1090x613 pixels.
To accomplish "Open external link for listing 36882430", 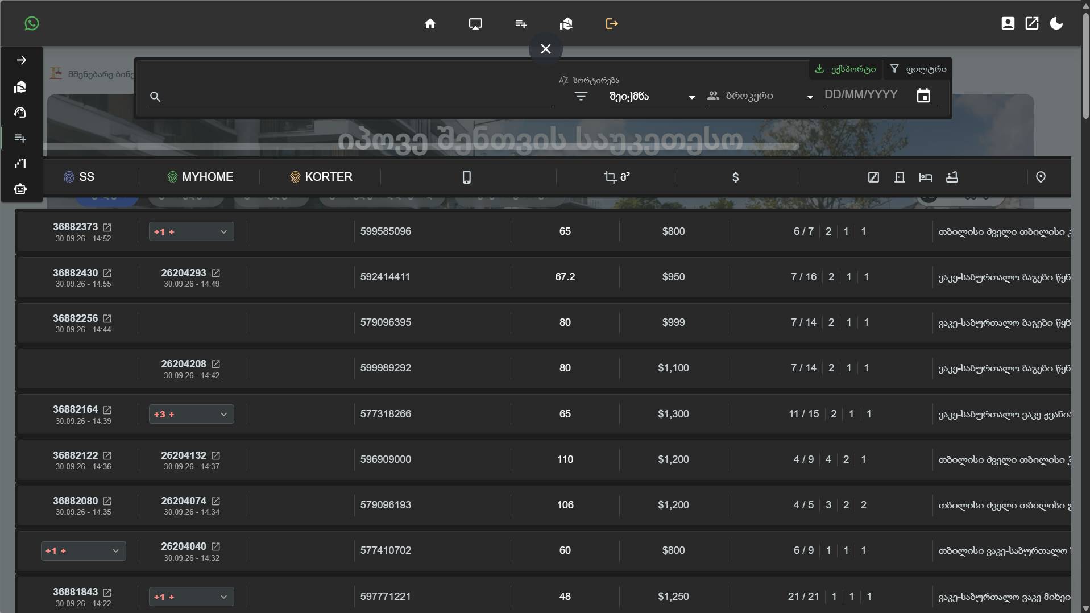I will click(x=107, y=273).
